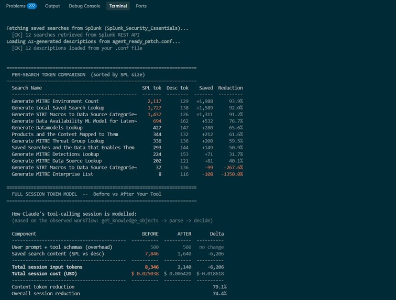The image size is (396, 300).
Task: Click the 1,640 after value
Action: coord(184,254)
